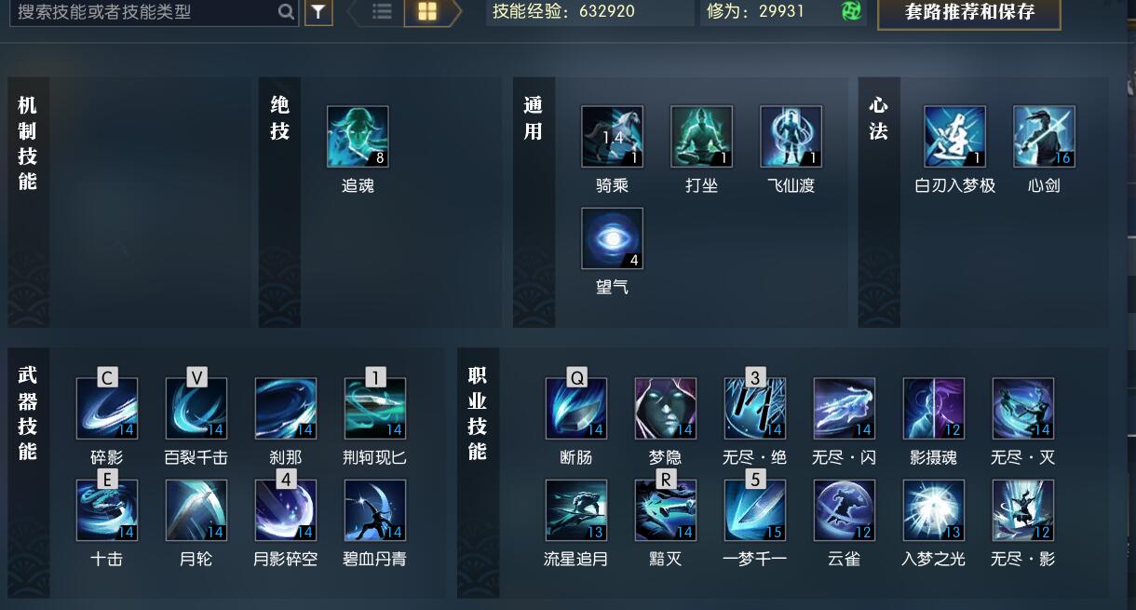Switch to list view layout

tap(381, 12)
